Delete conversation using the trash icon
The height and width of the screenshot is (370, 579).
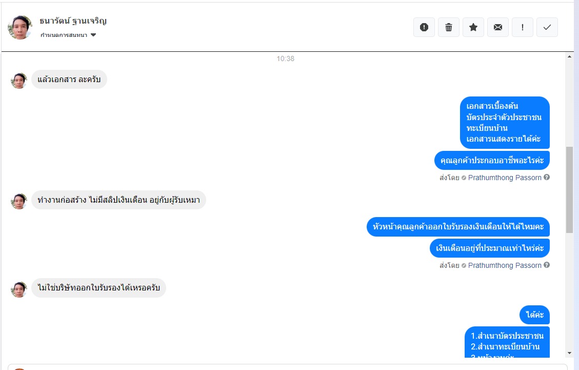449,27
